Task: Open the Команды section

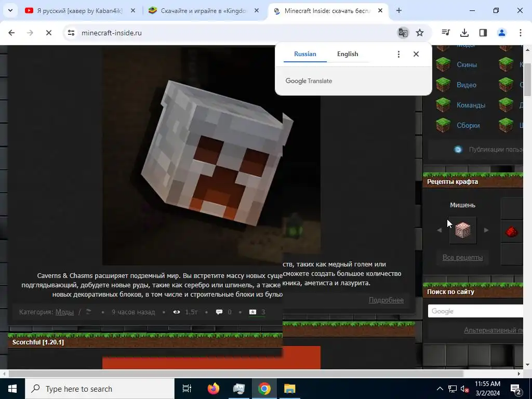Action: tap(471, 105)
